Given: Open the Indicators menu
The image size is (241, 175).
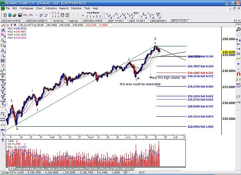Looking at the screenshot, I should pyautogui.click(x=51, y=8).
